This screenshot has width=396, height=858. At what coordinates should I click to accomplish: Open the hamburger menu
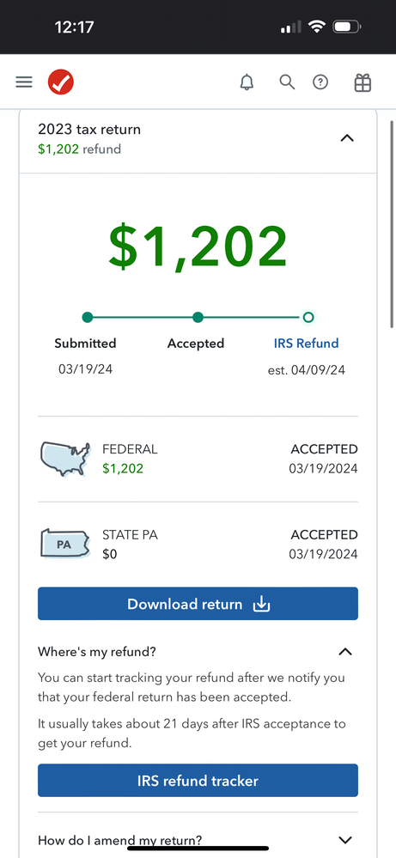pos(24,82)
